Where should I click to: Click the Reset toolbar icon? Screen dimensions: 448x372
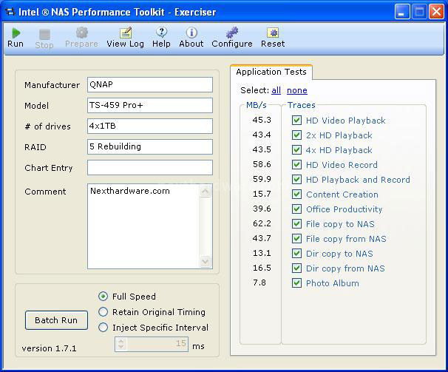click(273, 33)
